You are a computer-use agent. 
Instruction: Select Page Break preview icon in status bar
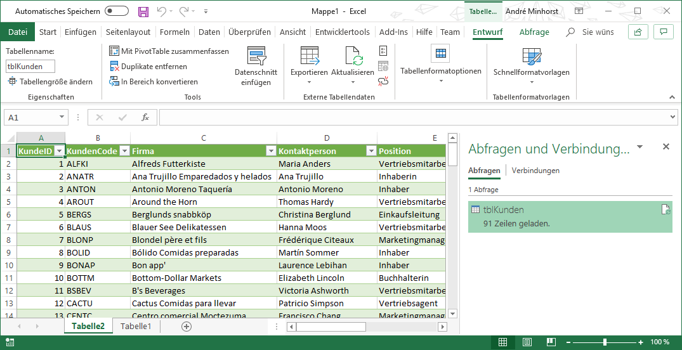551,342
